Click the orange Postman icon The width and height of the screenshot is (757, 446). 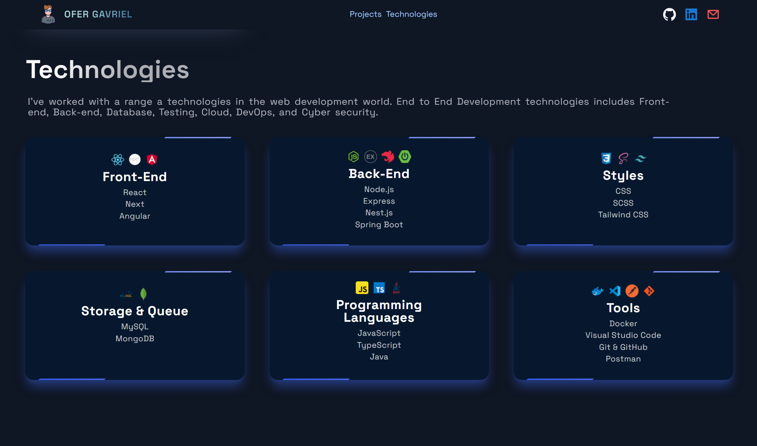pos(632,291)
